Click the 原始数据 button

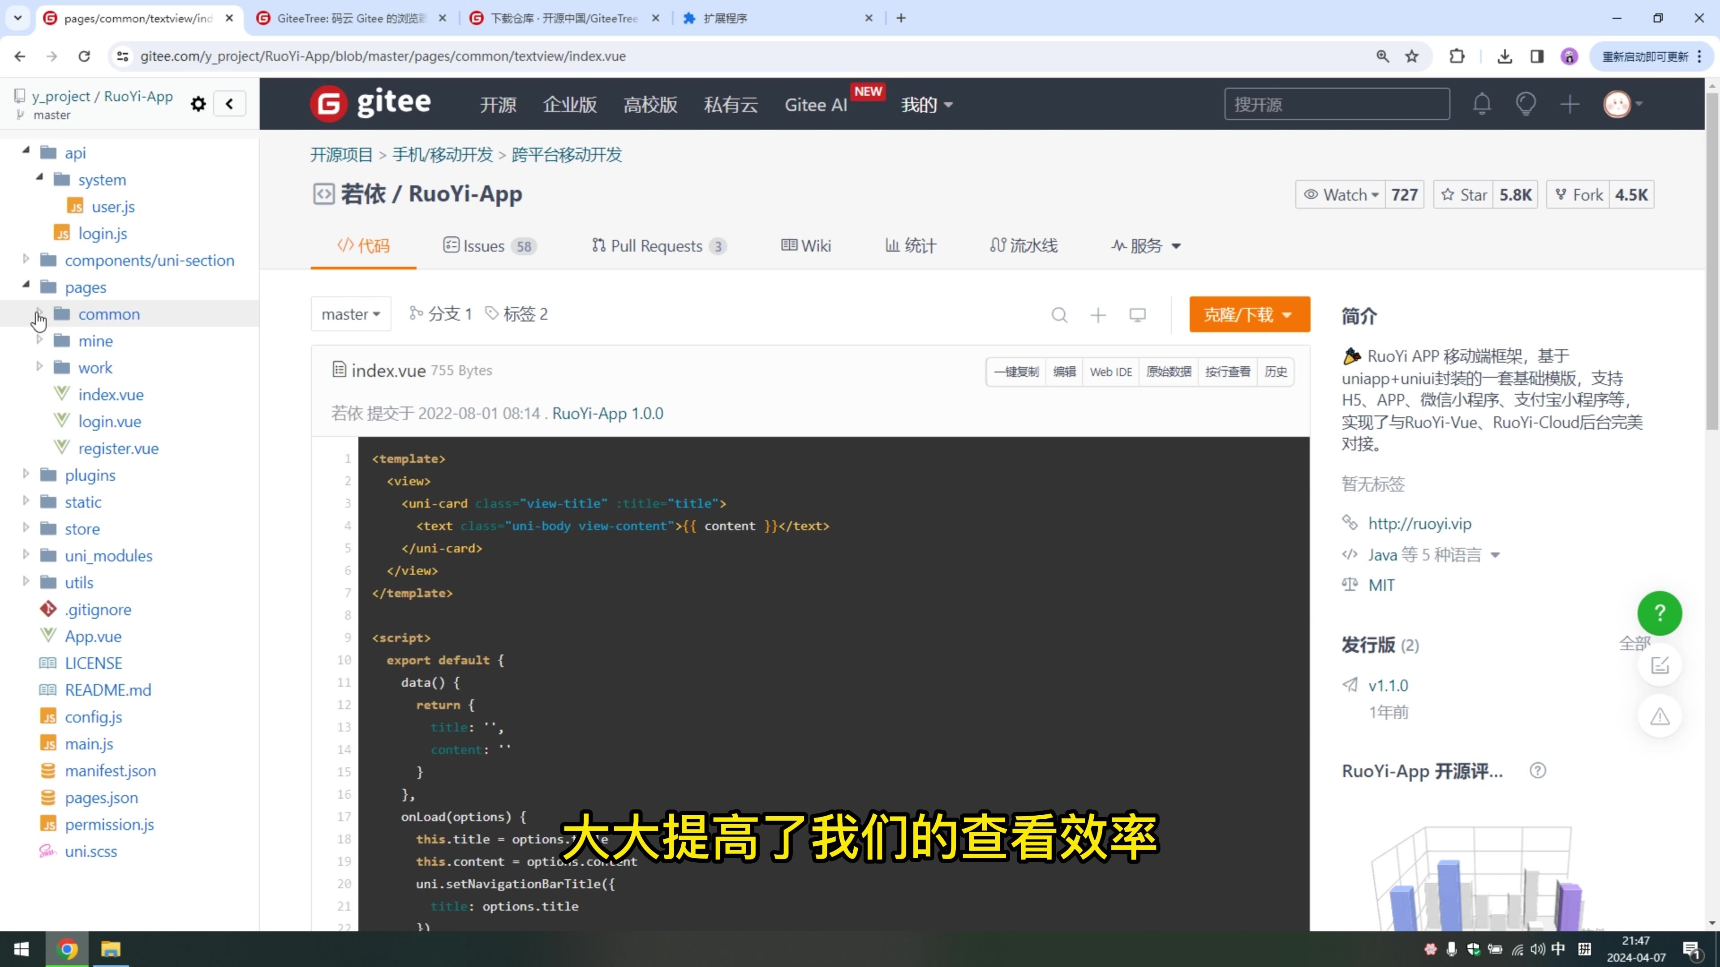click(1169, 372)
